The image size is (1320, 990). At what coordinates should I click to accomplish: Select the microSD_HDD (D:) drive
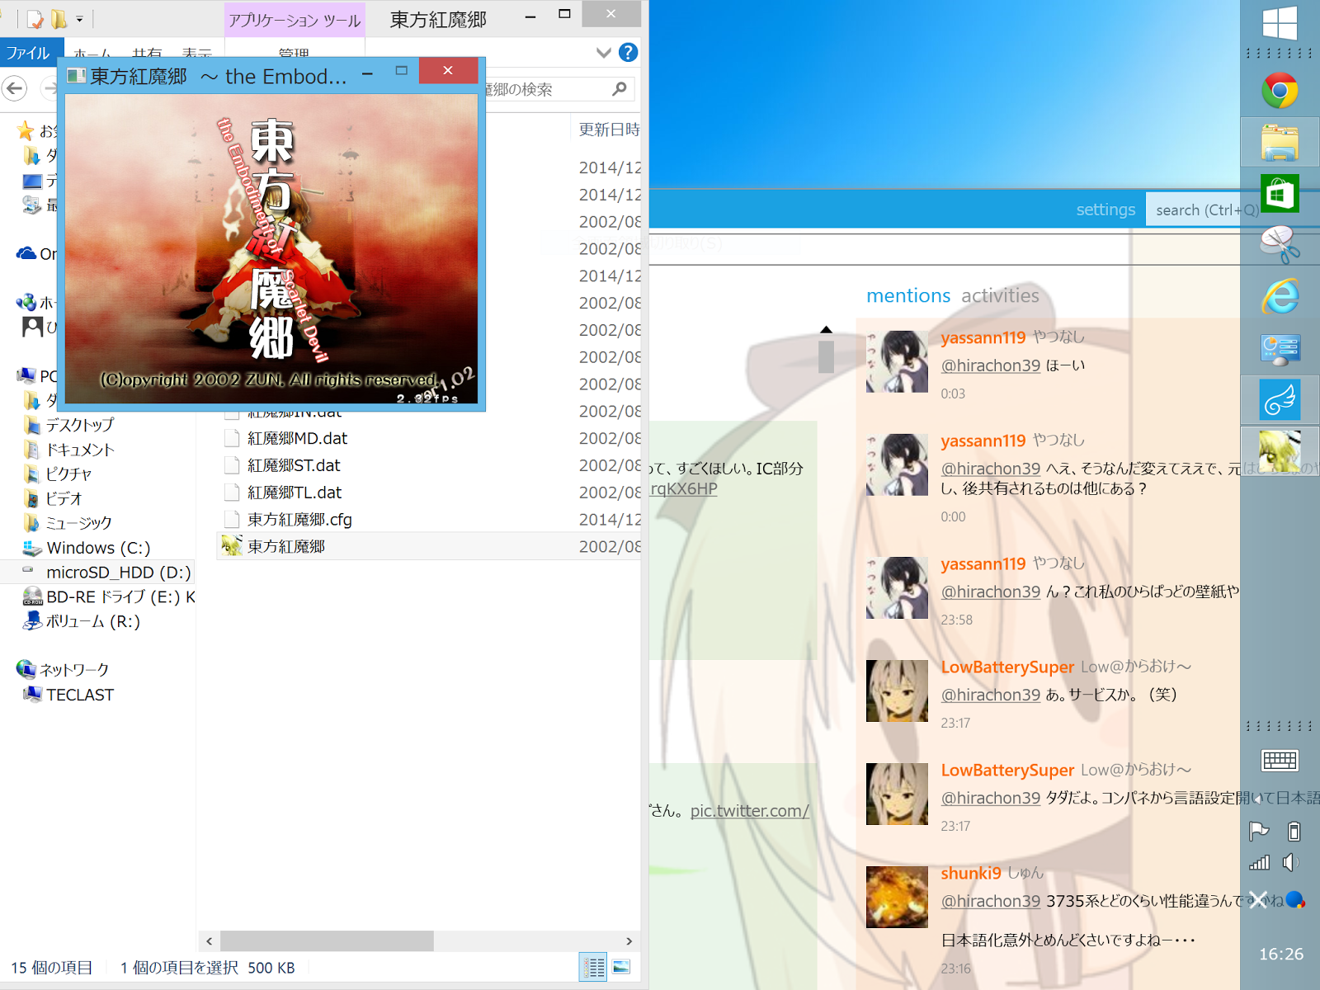coord(118,573)
